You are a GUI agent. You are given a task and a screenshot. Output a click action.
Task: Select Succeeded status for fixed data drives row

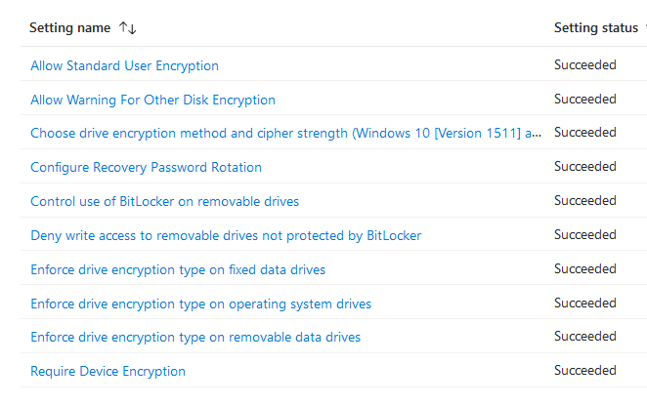tap(584, 269)
